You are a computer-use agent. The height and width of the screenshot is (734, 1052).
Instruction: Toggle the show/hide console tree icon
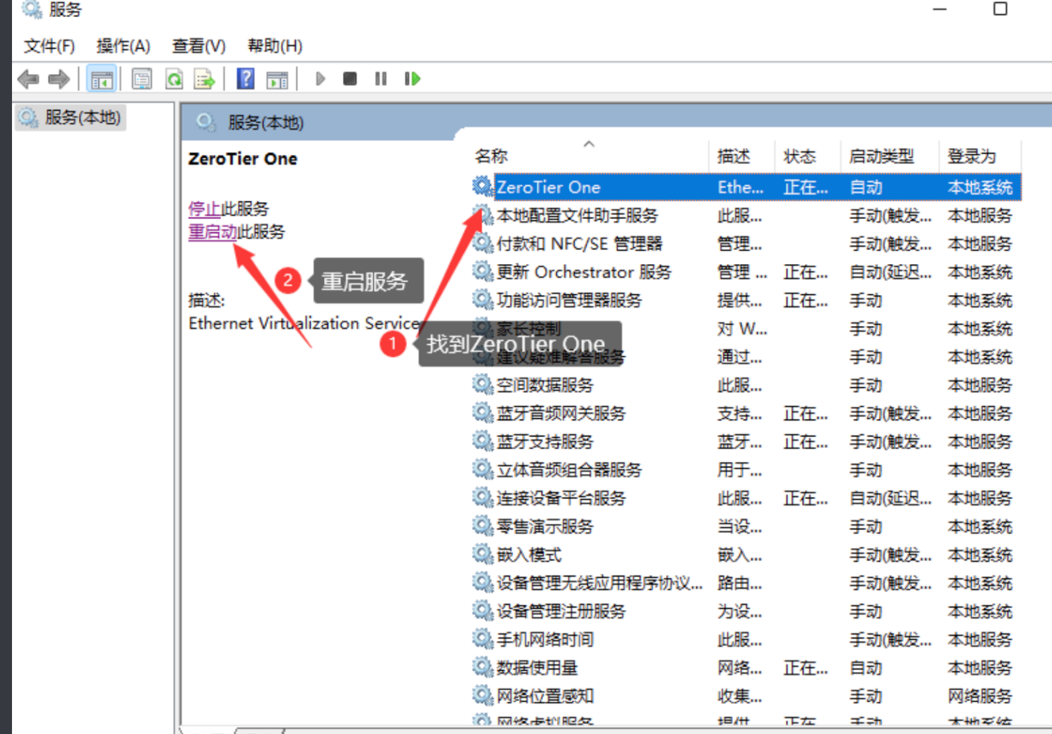click(x=102, y=79)
